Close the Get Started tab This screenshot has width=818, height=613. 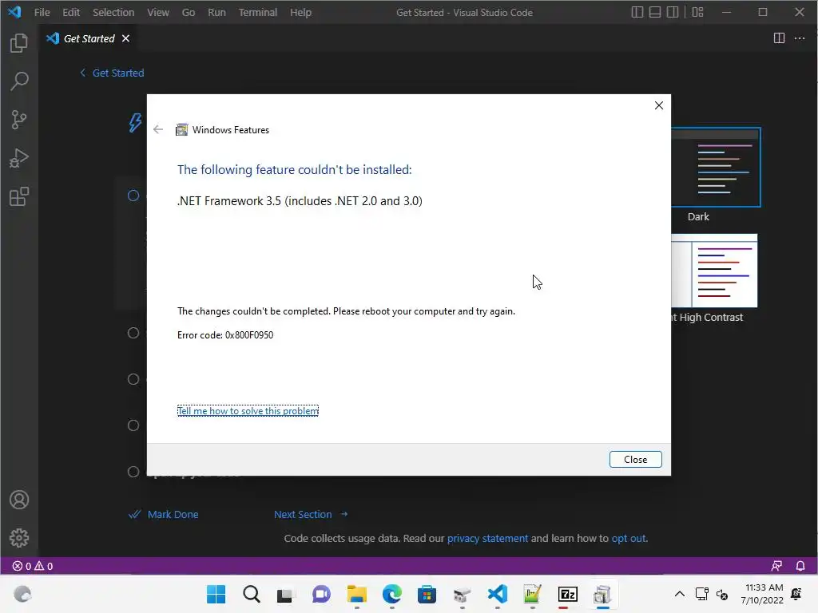(125, 38)
